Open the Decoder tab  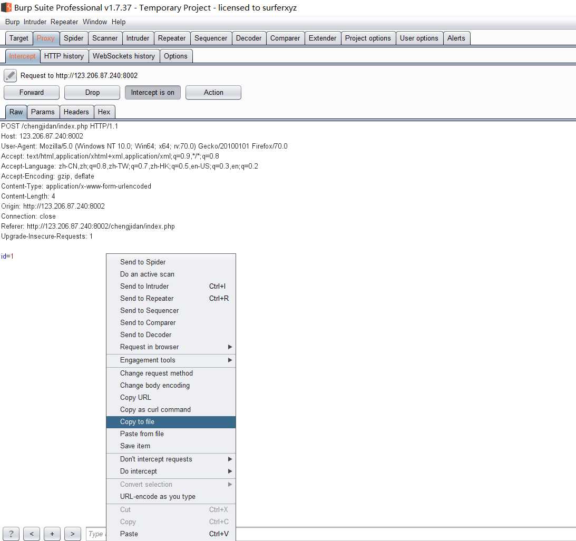[249, 38]
